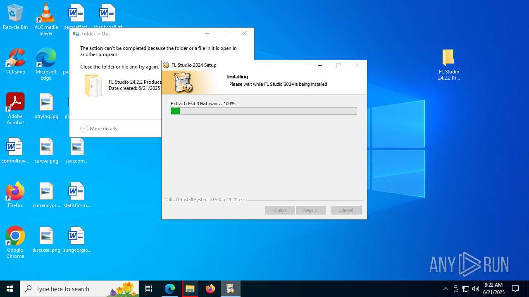The width and height of the screenshot is (529, 297).
Task: Click 'Nullsoft Install System' version text
Action: 205,200
